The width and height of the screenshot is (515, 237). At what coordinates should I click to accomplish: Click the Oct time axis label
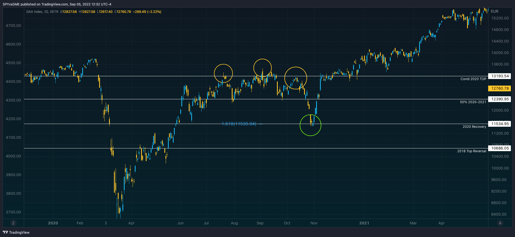click(x=287, y=223)
